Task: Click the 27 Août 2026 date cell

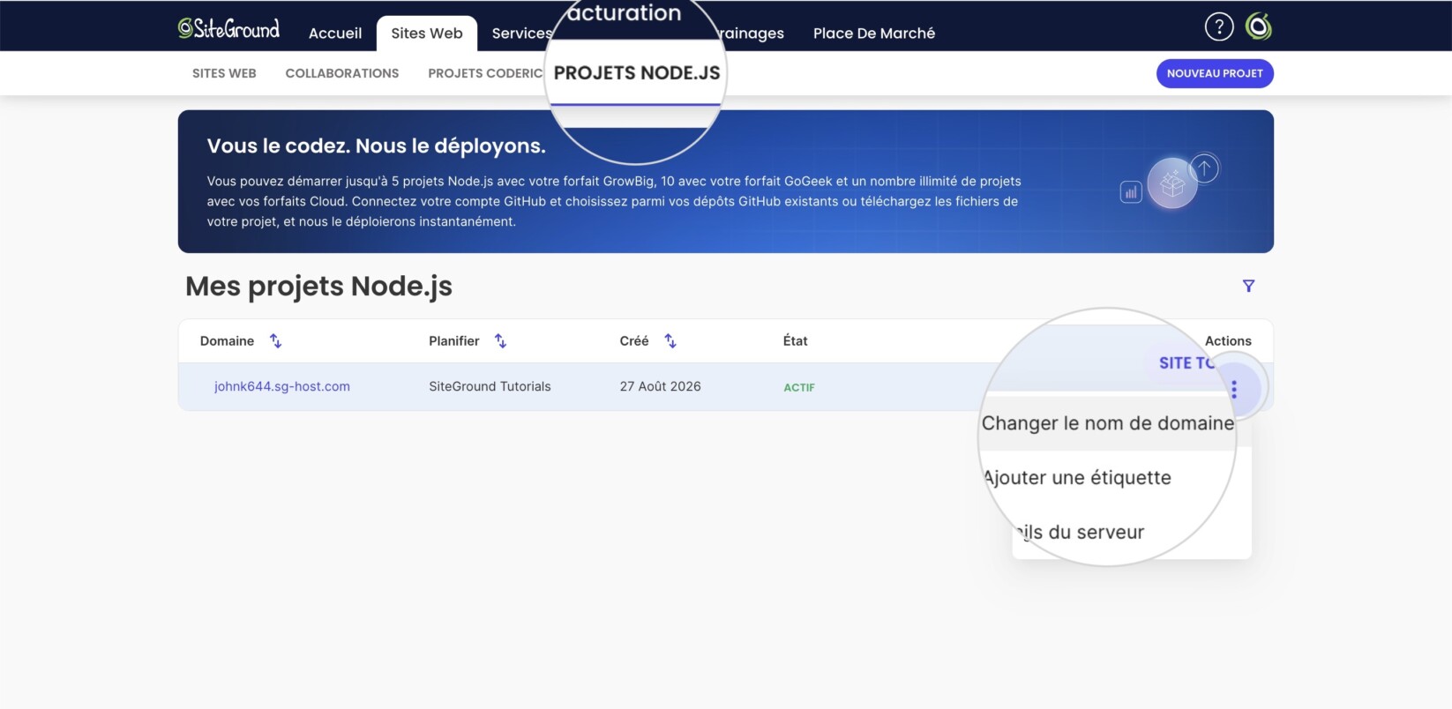Action: pyautogui.click(x=660, y=386)
